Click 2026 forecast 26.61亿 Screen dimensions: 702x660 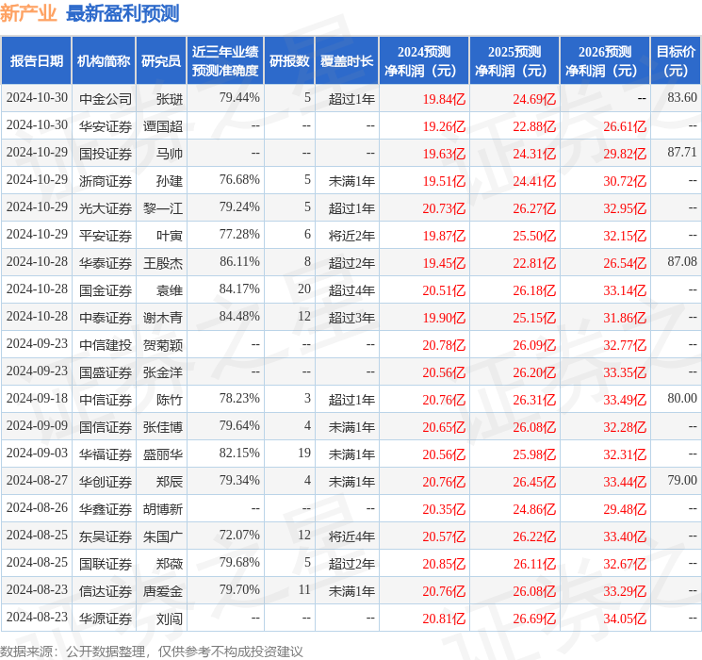click(625, 126)
